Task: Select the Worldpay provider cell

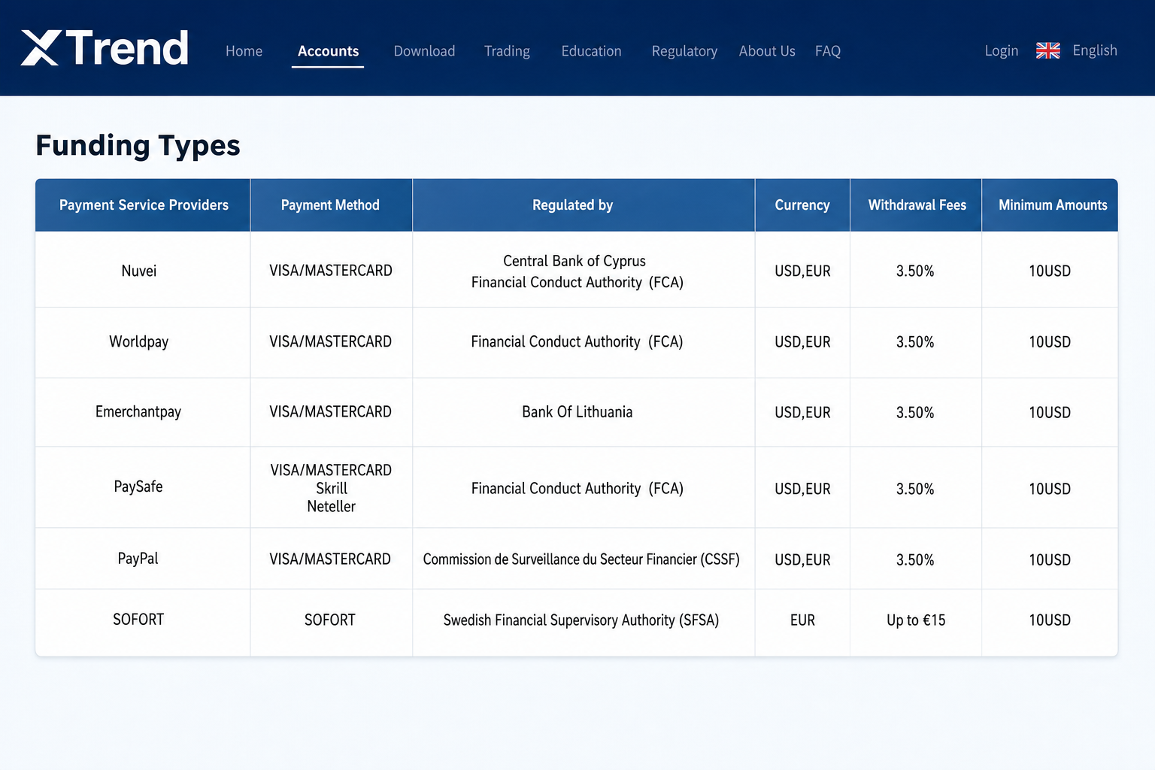Action: pos(143,342)
